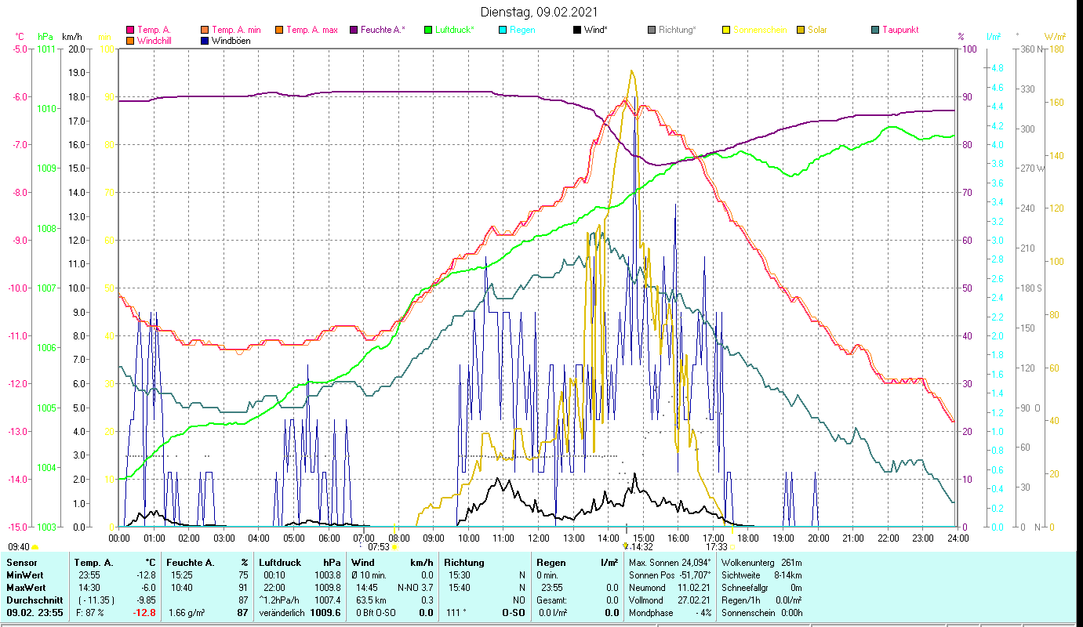Click the green Luftdruck legend swatch

[428, 30]
